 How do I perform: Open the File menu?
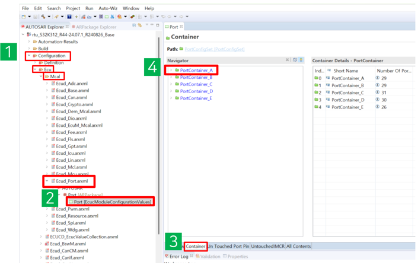(x=25, y=8)
